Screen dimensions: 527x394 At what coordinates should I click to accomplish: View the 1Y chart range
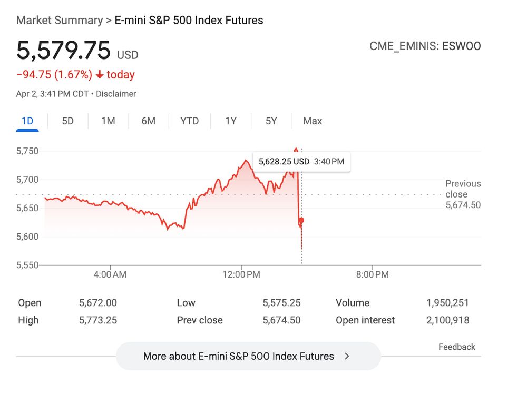point(231,121)
